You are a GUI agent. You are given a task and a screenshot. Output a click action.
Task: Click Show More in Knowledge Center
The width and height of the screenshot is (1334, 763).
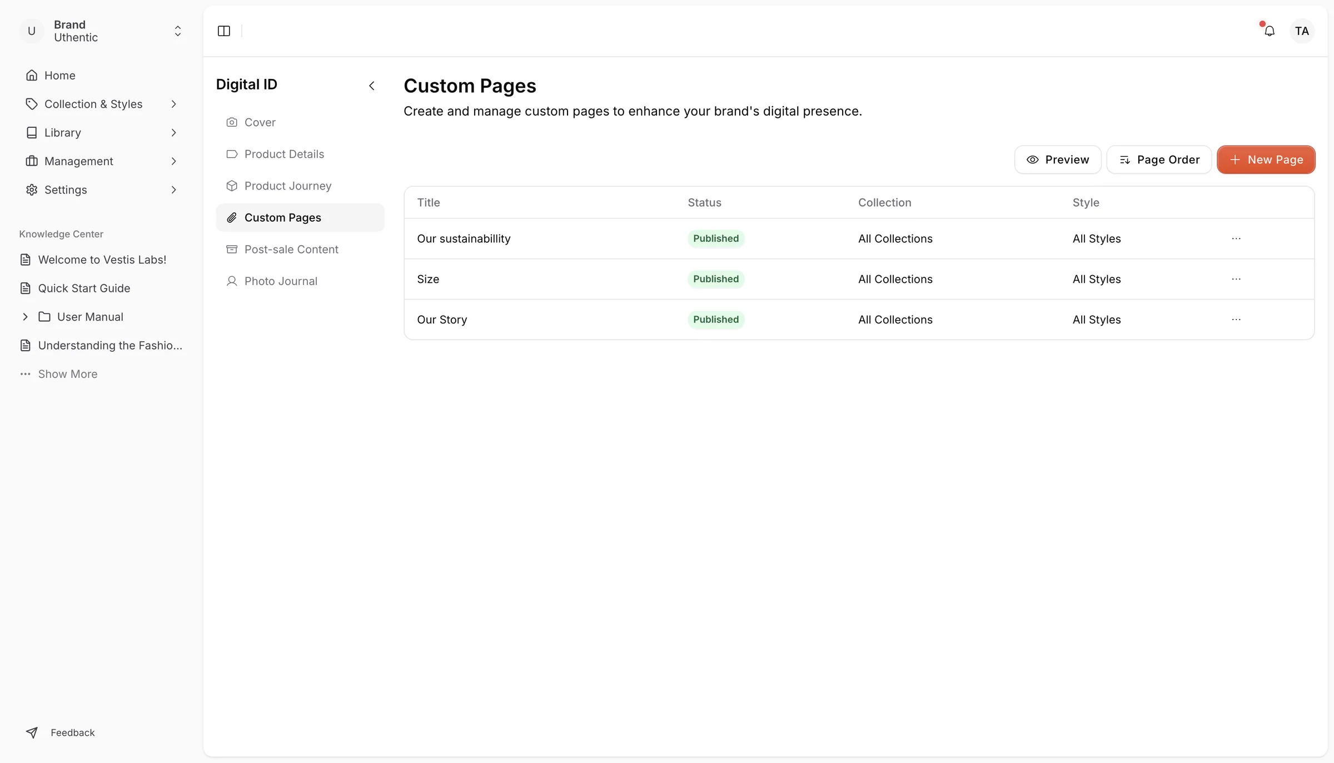point(68,374)
